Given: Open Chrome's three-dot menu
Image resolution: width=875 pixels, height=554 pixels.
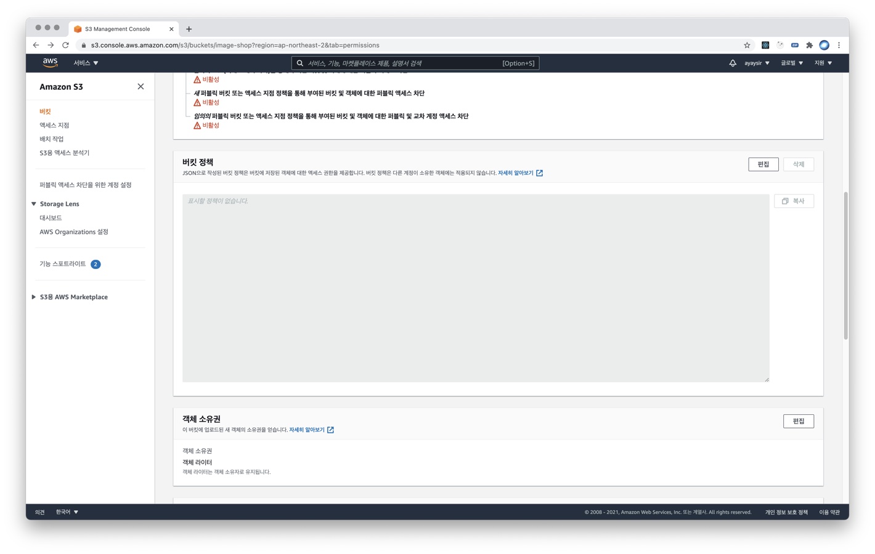Looking at the screenshot, I should (x=839, y=45).
